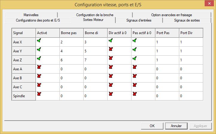This screenshot has height=134, width=216.
Task: Switch to the Signaux d'entrées tab
Action: (x=139, y=20)
